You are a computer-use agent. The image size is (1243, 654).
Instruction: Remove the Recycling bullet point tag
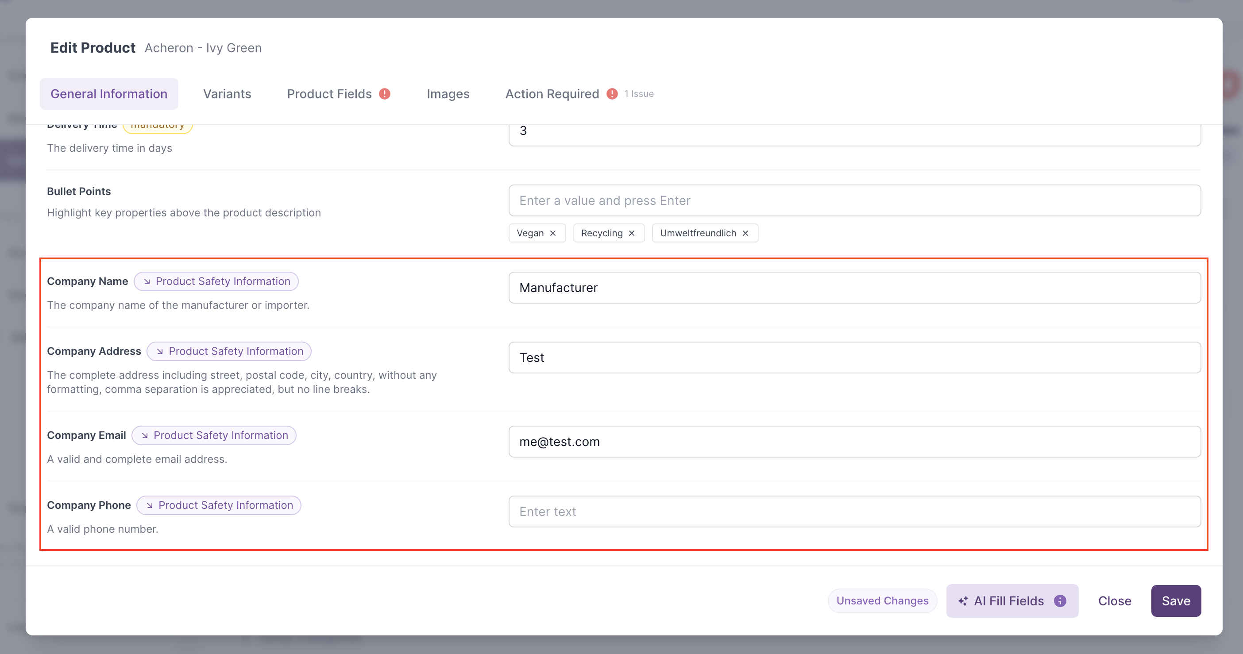coord(632,233)
